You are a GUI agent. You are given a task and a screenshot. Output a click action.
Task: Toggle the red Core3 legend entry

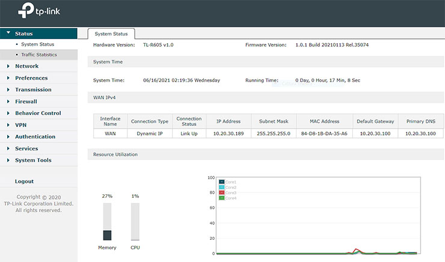point(222,192)
